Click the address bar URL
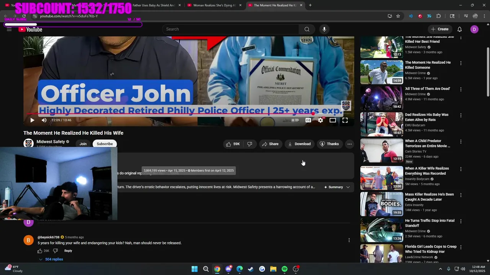 click(69, 16)
